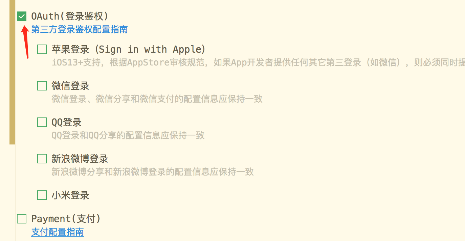Click the Payment(支付) label text
This screenshot has height=241, width=465.
click(x=66, y=219)
